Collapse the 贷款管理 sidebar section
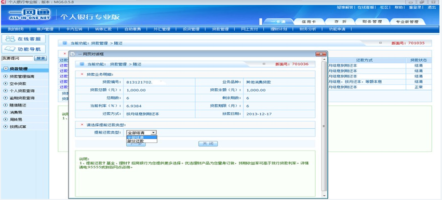The height and width of the screenshot is (200, 442). click(x=6, y=69)
